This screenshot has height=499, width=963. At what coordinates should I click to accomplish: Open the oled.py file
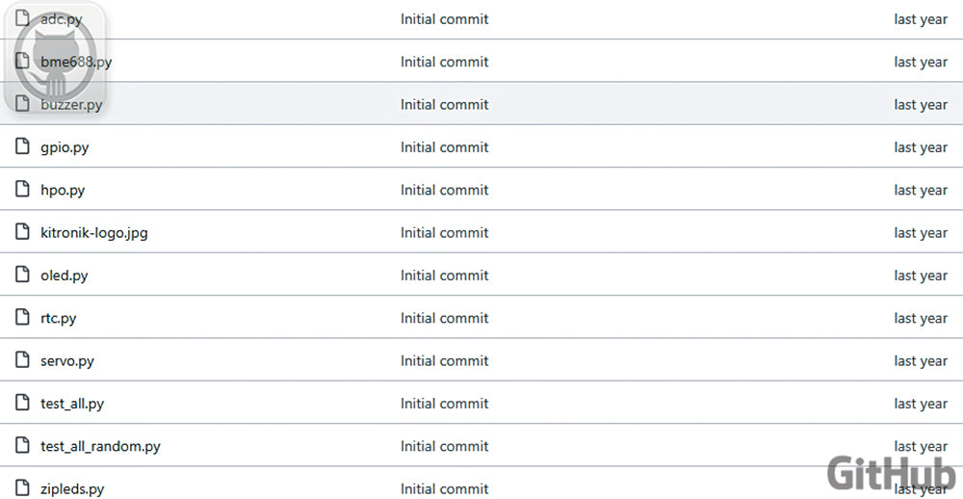pos(64,276)
